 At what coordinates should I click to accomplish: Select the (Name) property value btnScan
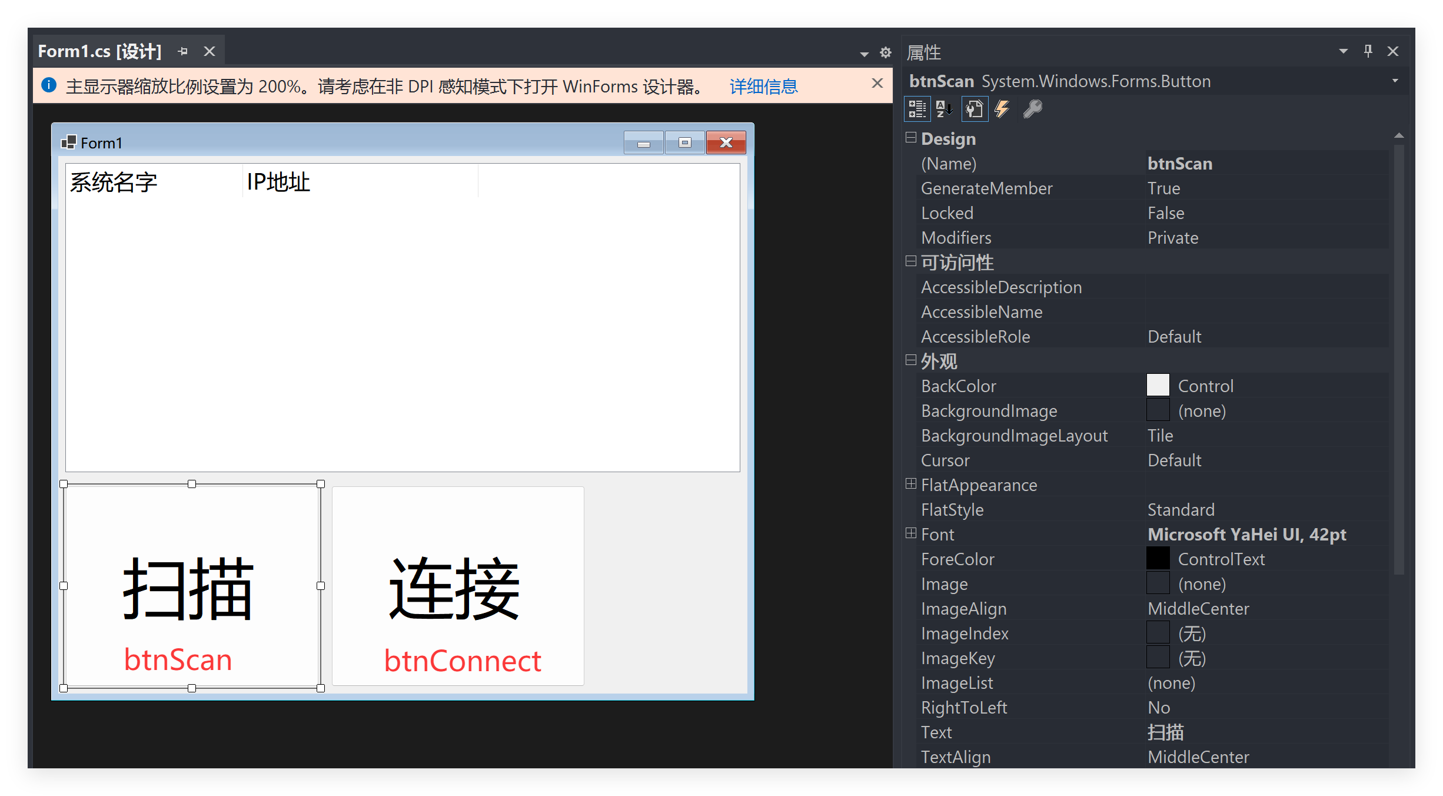pyautogui.click(x=1266, y=163)
